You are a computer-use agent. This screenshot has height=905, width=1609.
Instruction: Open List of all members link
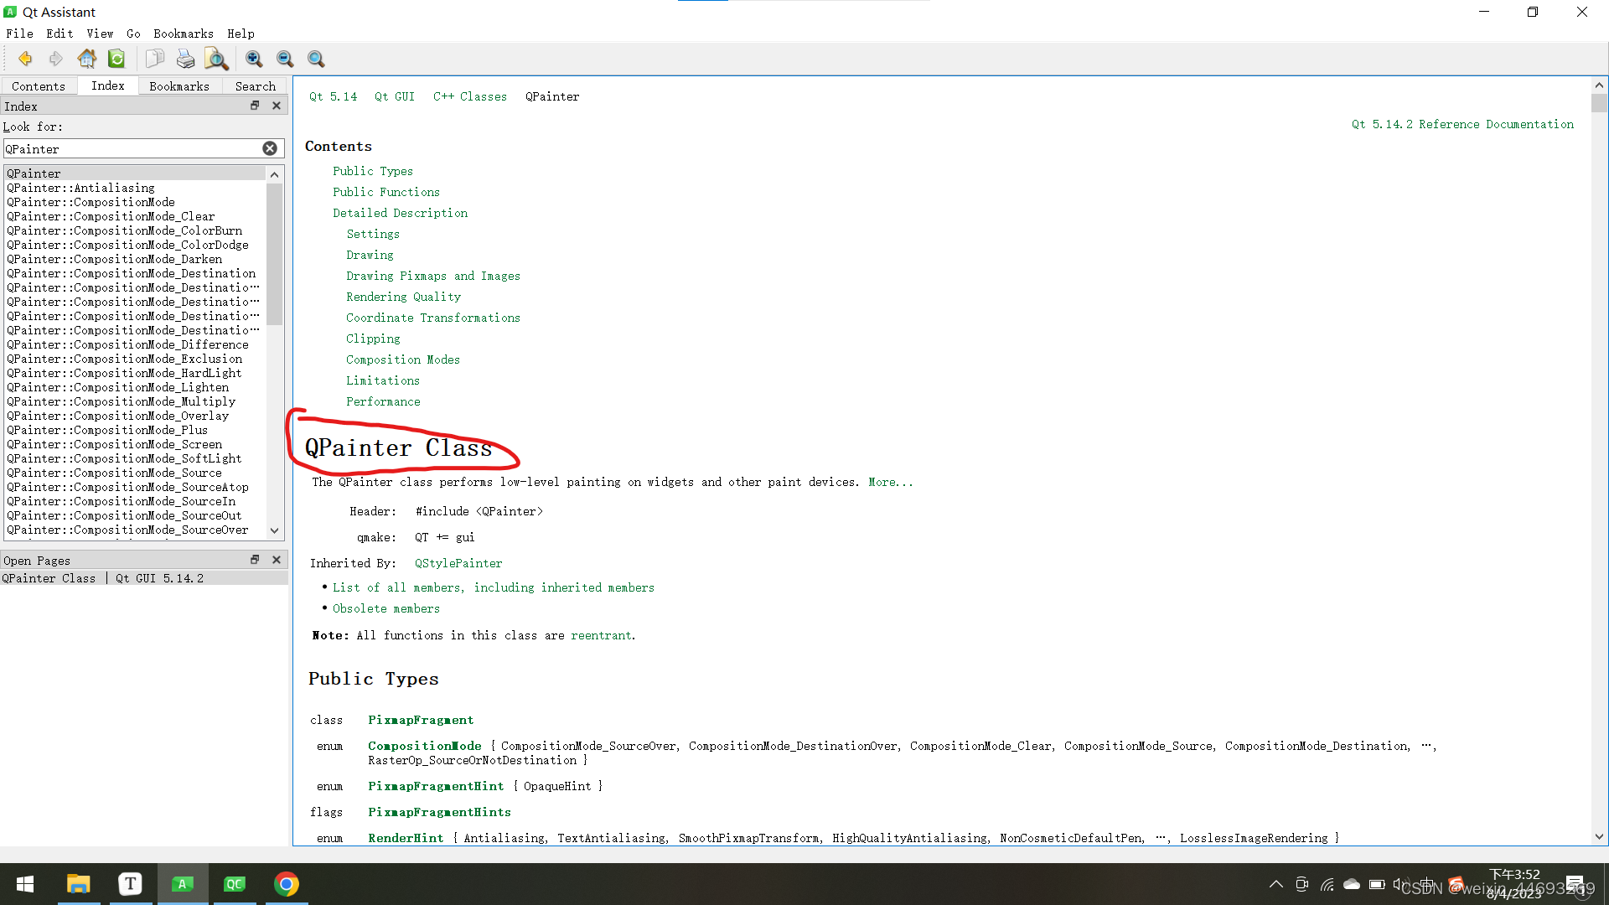[494, 587]
